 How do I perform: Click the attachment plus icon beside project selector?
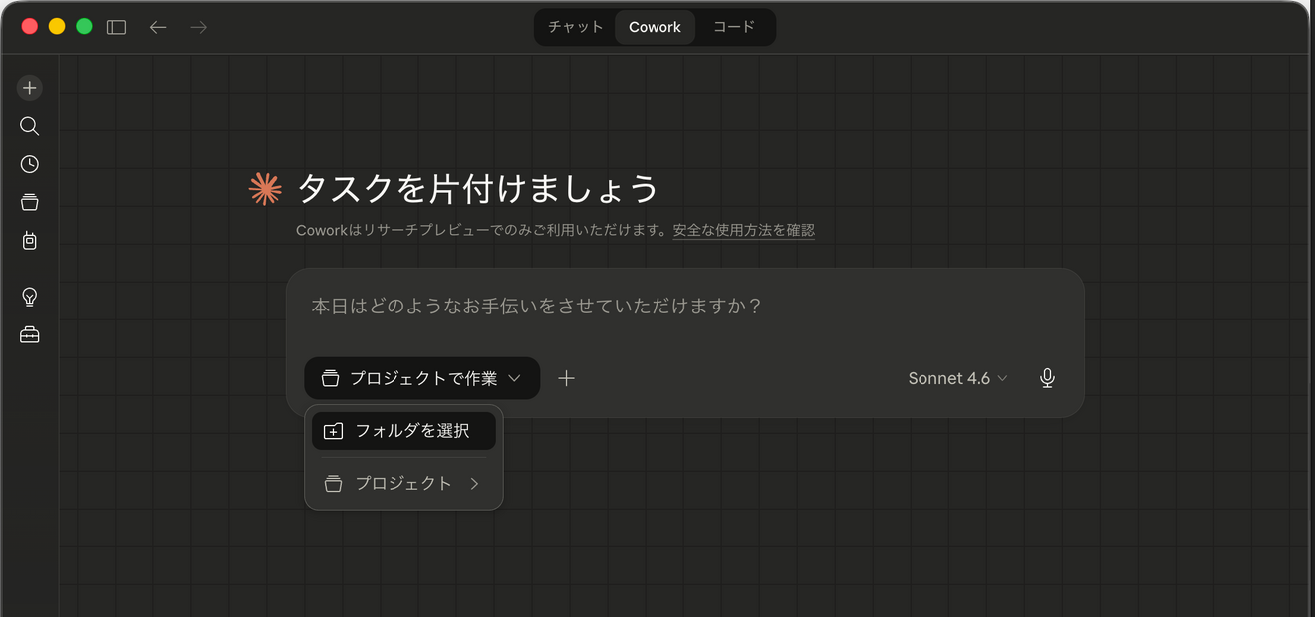point(566,378)
